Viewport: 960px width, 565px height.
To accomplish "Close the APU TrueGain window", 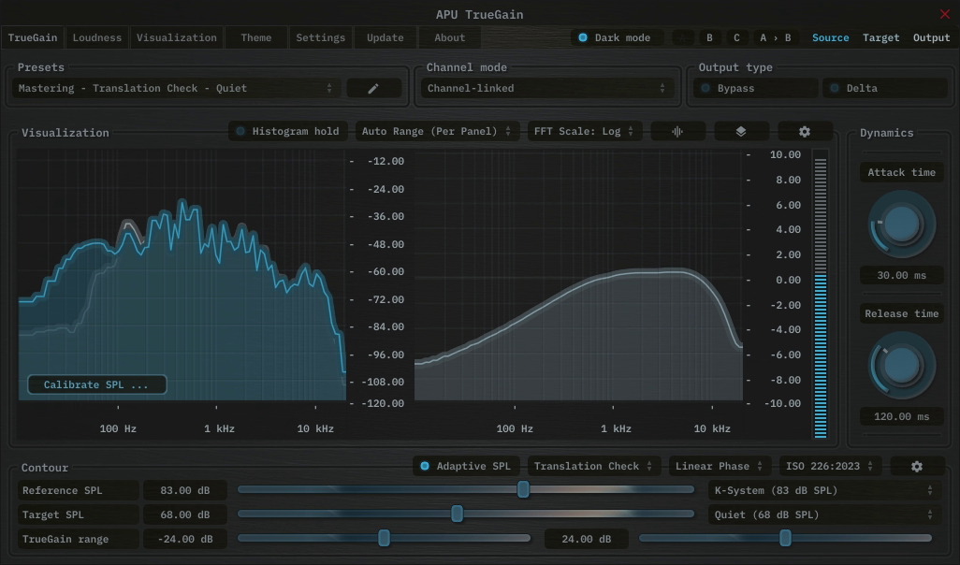I will [944, 14].
